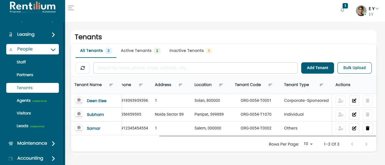Click Tenant Code column filter icon
Screen dimensions: 385x165
[270, 85]
